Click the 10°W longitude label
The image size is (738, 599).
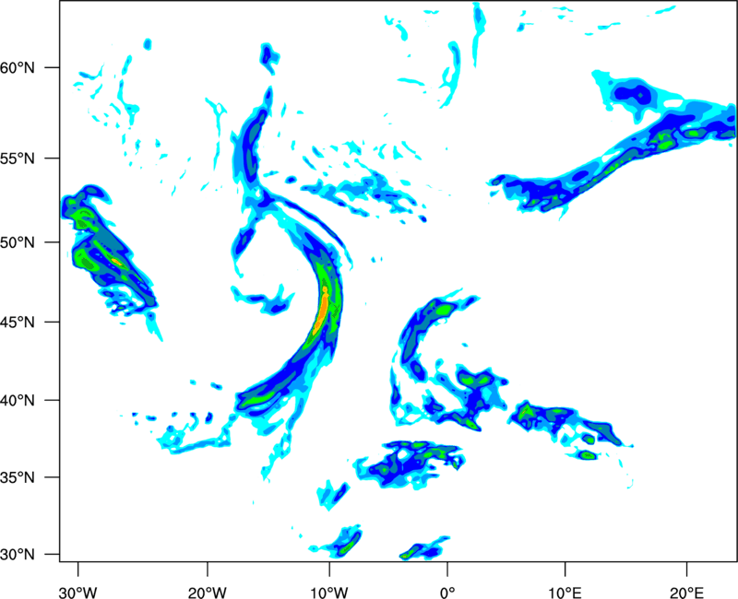[x=328, y=591]
